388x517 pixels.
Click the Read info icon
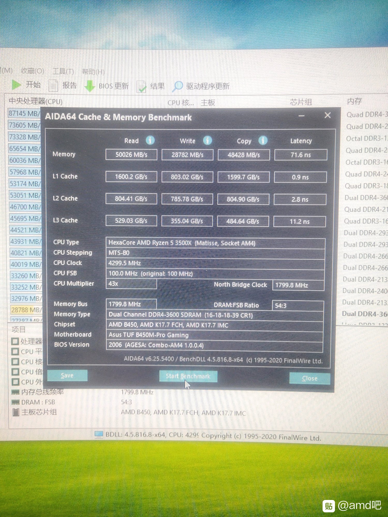pos(150,140)
